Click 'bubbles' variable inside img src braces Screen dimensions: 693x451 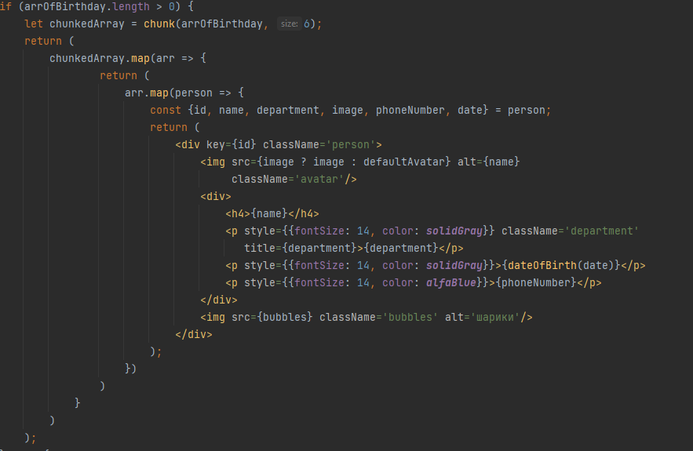pyautogui.click(x=285, y=317)
